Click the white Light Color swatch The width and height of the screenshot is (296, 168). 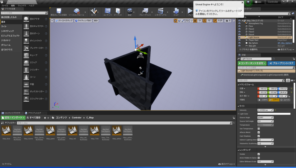(273, 114)
